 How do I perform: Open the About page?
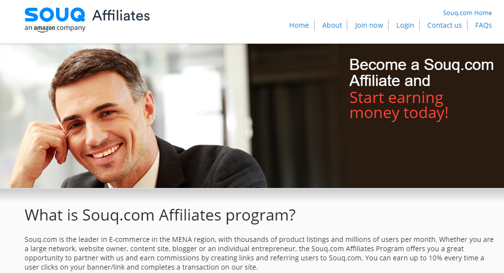click(332, 25)
